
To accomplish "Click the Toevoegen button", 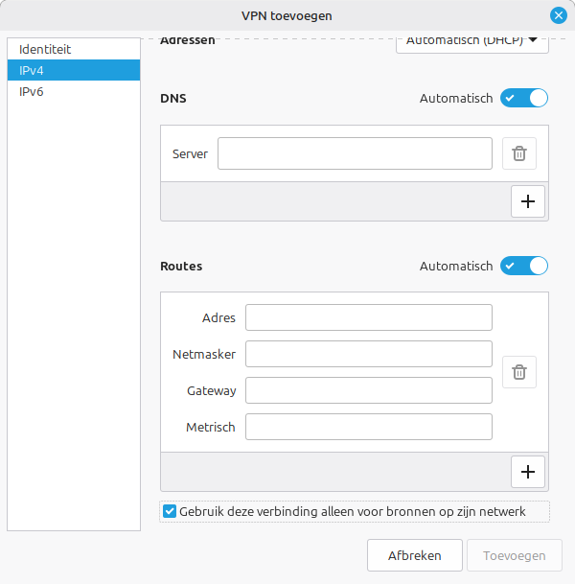I will pyautogui.click(x=515, y=555).
